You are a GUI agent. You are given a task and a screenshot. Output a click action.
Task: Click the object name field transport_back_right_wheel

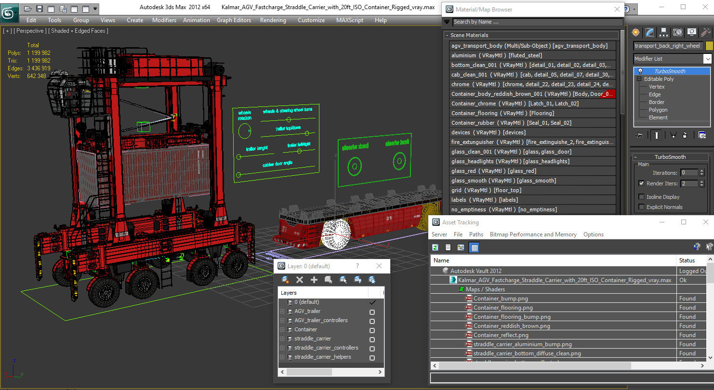tap(668, 46)
